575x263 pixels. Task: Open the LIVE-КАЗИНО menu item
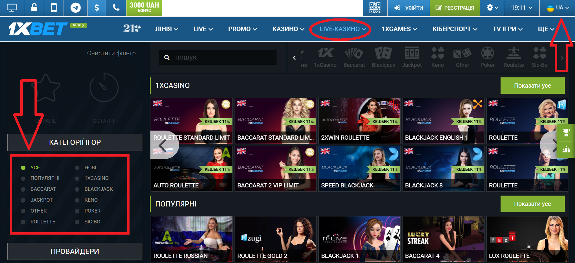tap(343, 29)
